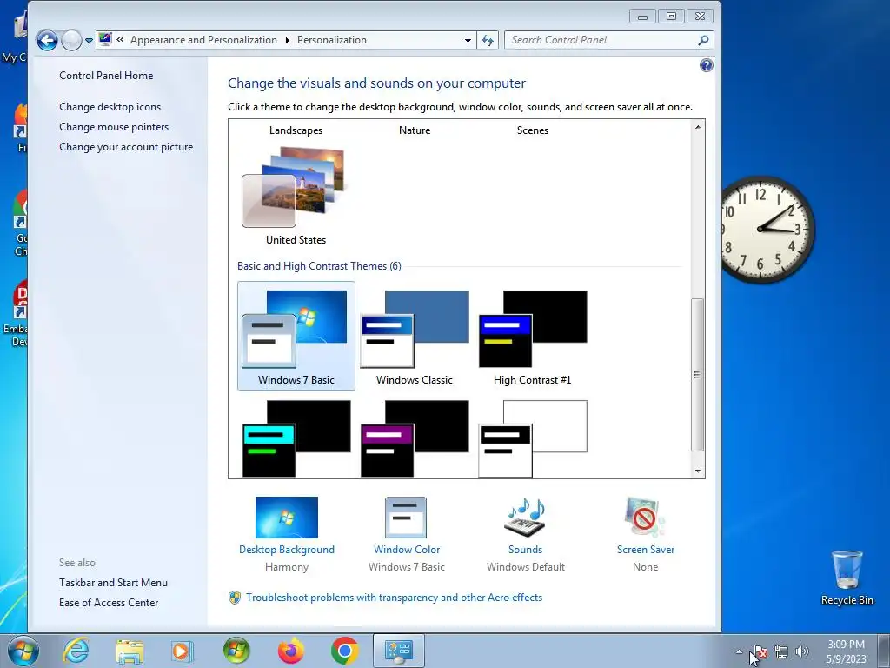This screenshot has width=890, height=668.
Task: Click the Control Panel address bar icon
Action: click(105, 39)
